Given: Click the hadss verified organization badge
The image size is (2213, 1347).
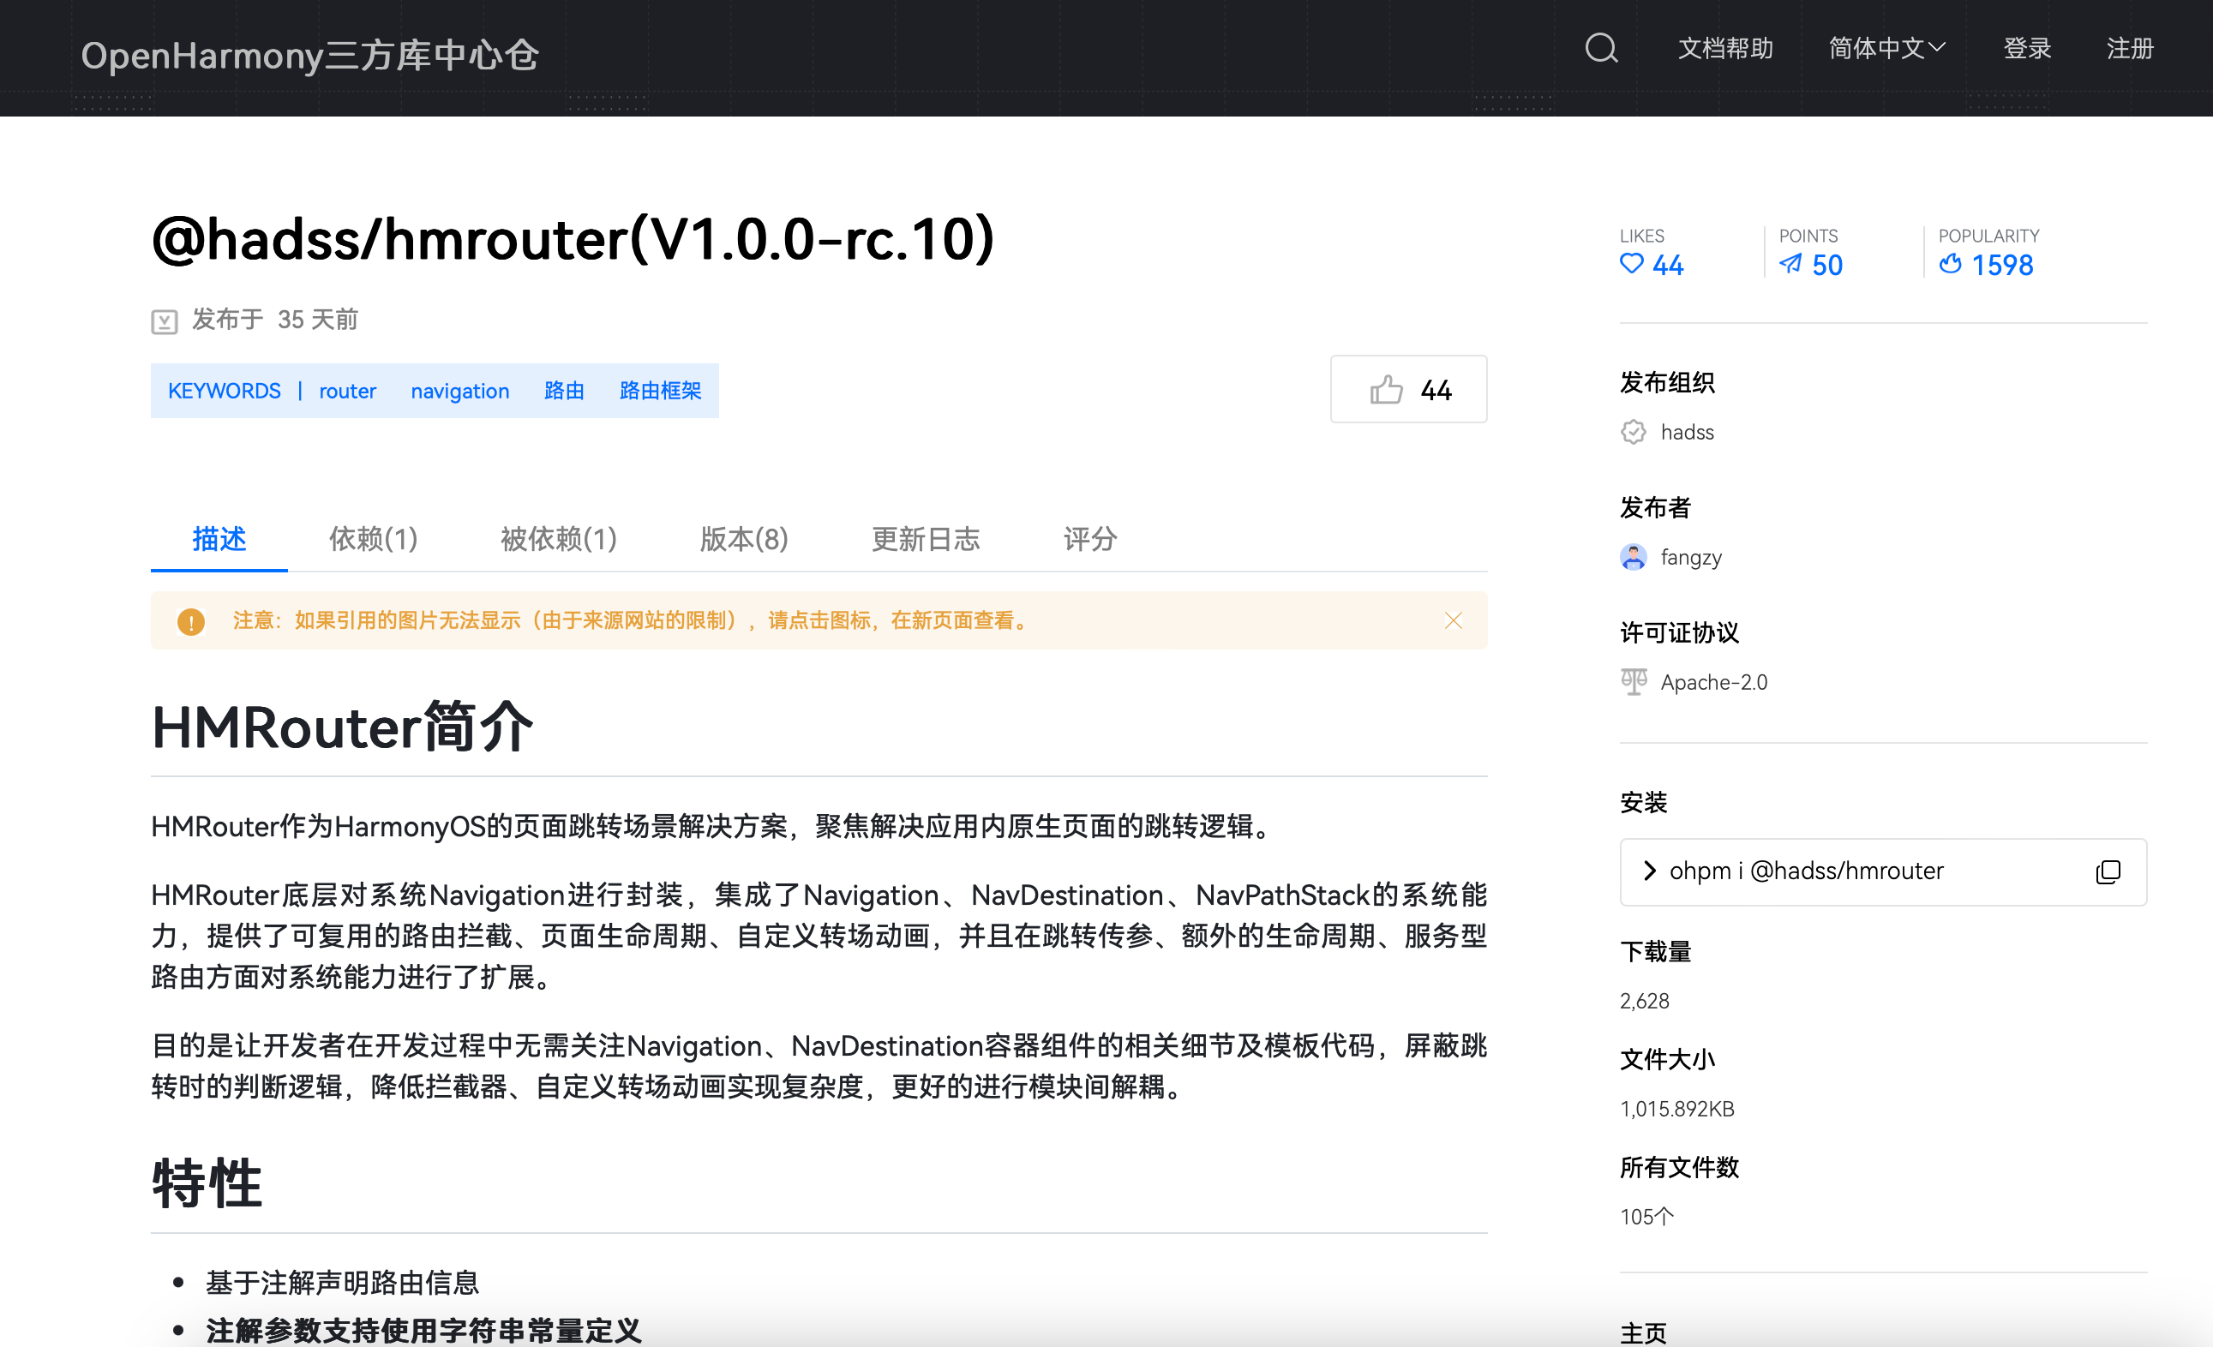Looking at the screenshot, I should pos(1633,432).
